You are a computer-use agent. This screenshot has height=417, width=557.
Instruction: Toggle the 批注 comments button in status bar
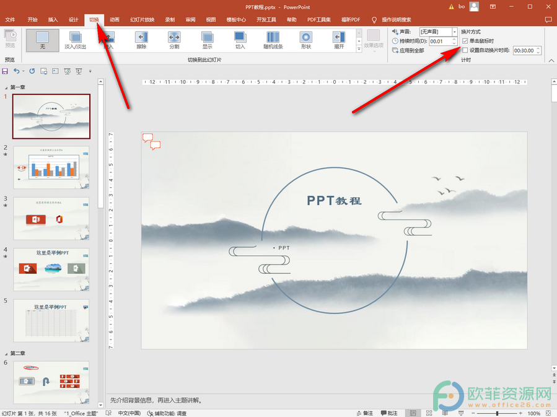pyautogui.click(x=389, y=413)
